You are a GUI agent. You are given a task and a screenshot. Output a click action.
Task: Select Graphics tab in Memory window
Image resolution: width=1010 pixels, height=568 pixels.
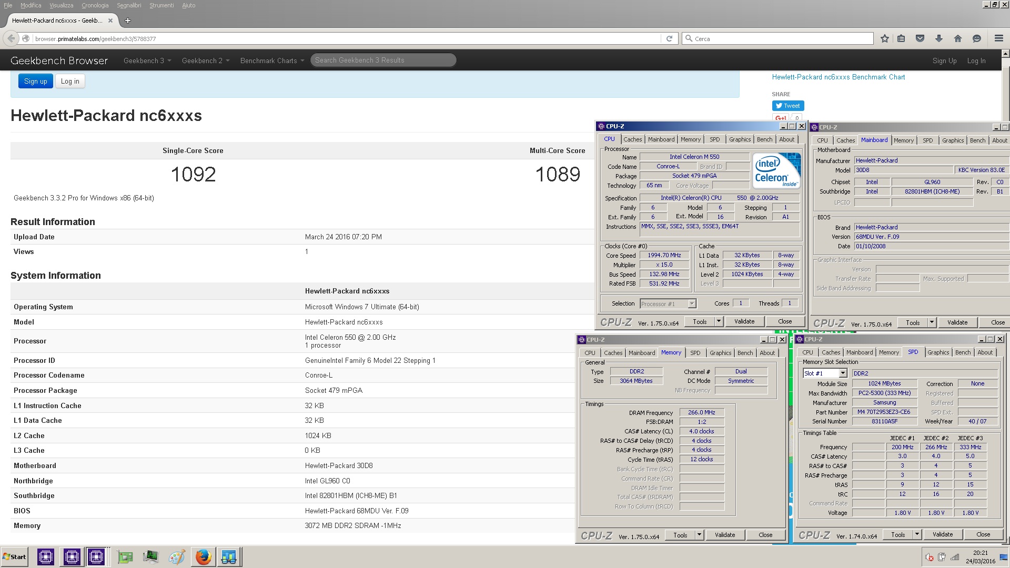(x=720, y=353)
